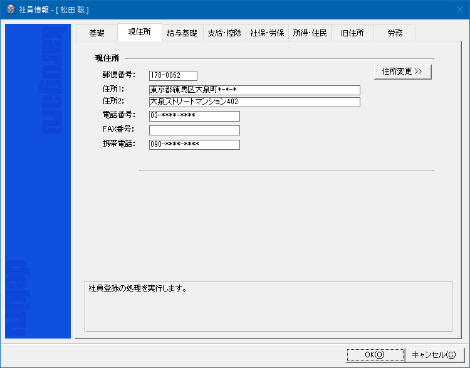The width and height of the screenshot is (470, 368).
Task: Click the 住所2 field with 大泉ストリートマンション402
Action: point(254,102)
